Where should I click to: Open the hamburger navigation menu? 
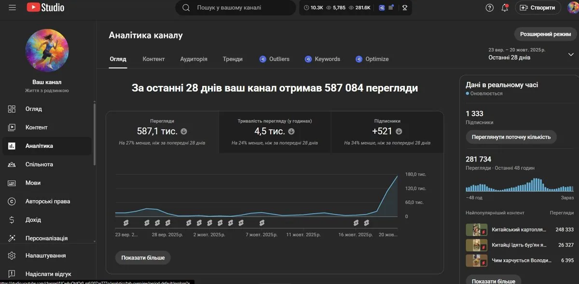[x=12, y=8]
